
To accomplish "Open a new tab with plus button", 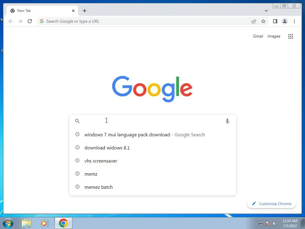I will pos(84,11).
